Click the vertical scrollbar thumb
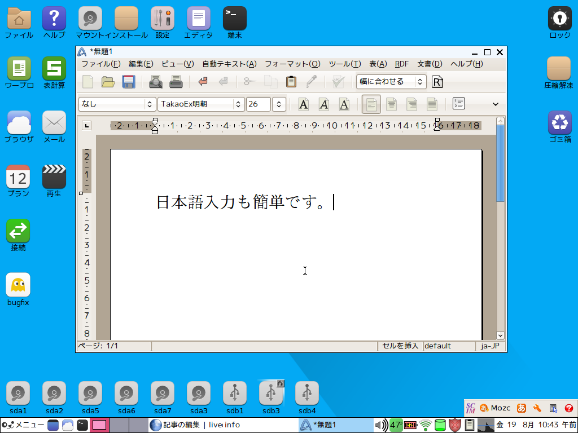Image resolution: width=578 pixels, height=433 pixels. point(500,163)
